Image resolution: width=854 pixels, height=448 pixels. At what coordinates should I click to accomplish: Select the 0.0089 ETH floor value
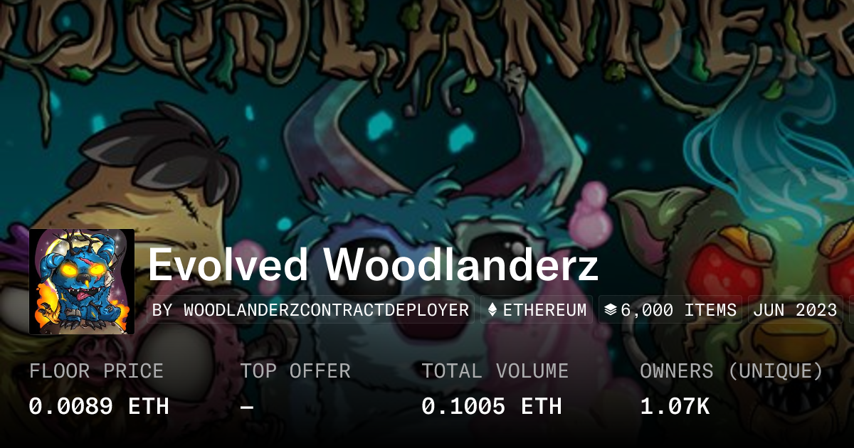pyautogui.click(x=99, y=407)
